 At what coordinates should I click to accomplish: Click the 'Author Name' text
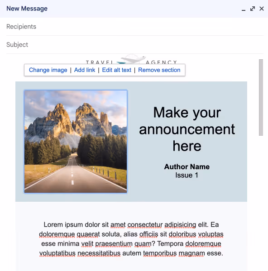(x=187, y=167)
